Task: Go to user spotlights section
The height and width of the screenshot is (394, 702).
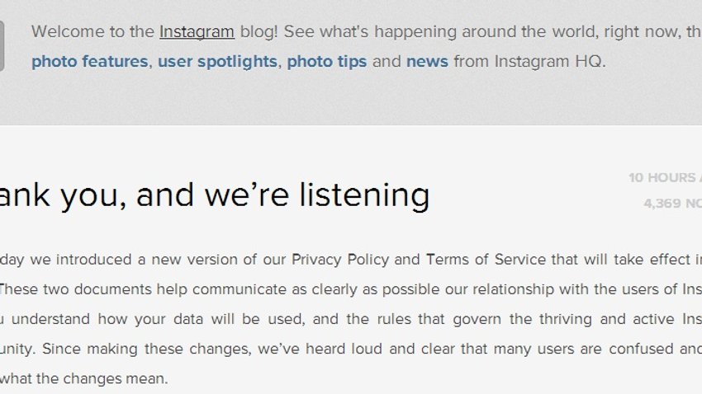Action: (x=217, y=62)
